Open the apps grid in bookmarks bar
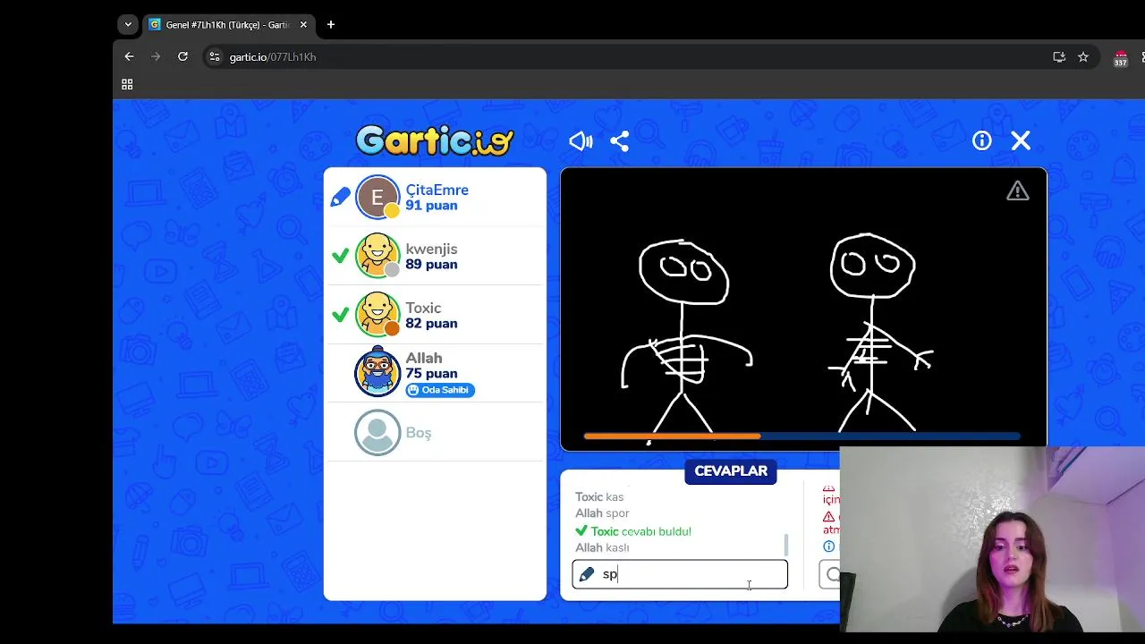The width and height of the screenshot is (1145, 644). [x=127, y=84]
